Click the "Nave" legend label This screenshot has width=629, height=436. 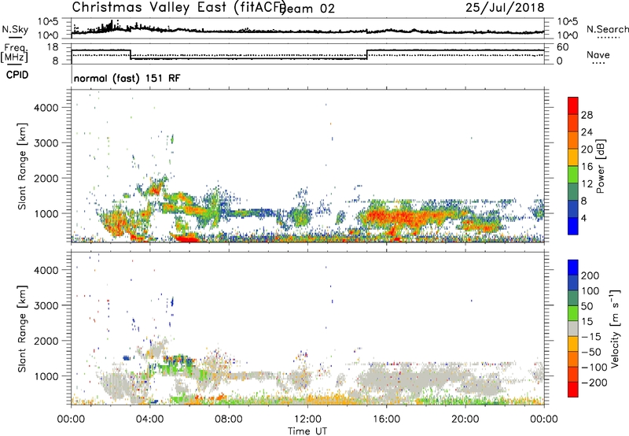point(598,54)
